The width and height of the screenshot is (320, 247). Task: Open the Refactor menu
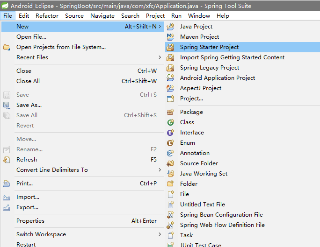tap(47, 16)
